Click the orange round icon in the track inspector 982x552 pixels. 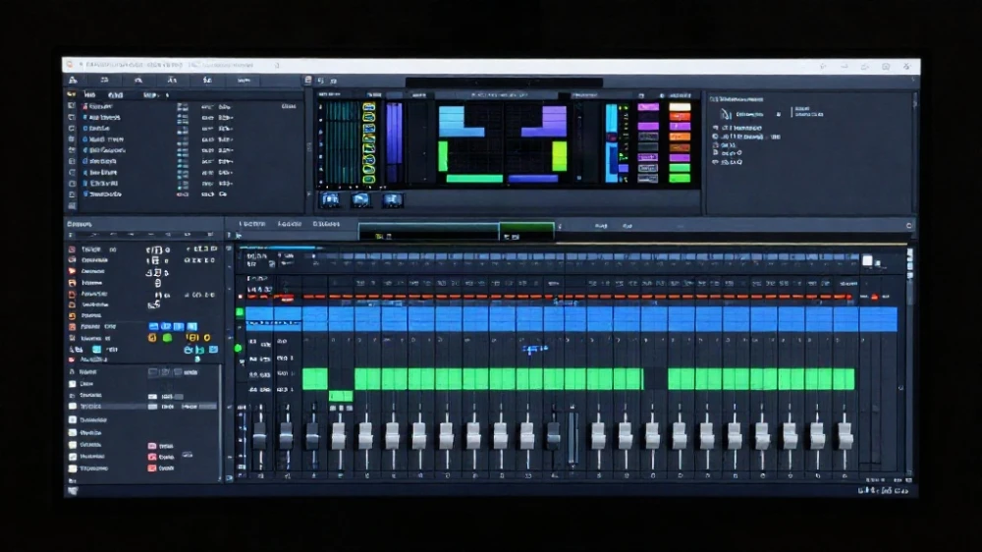[x=152, y=338]
